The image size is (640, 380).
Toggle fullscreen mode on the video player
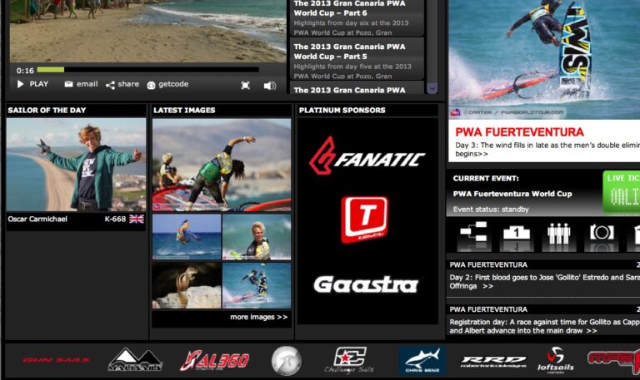[246, 85]
